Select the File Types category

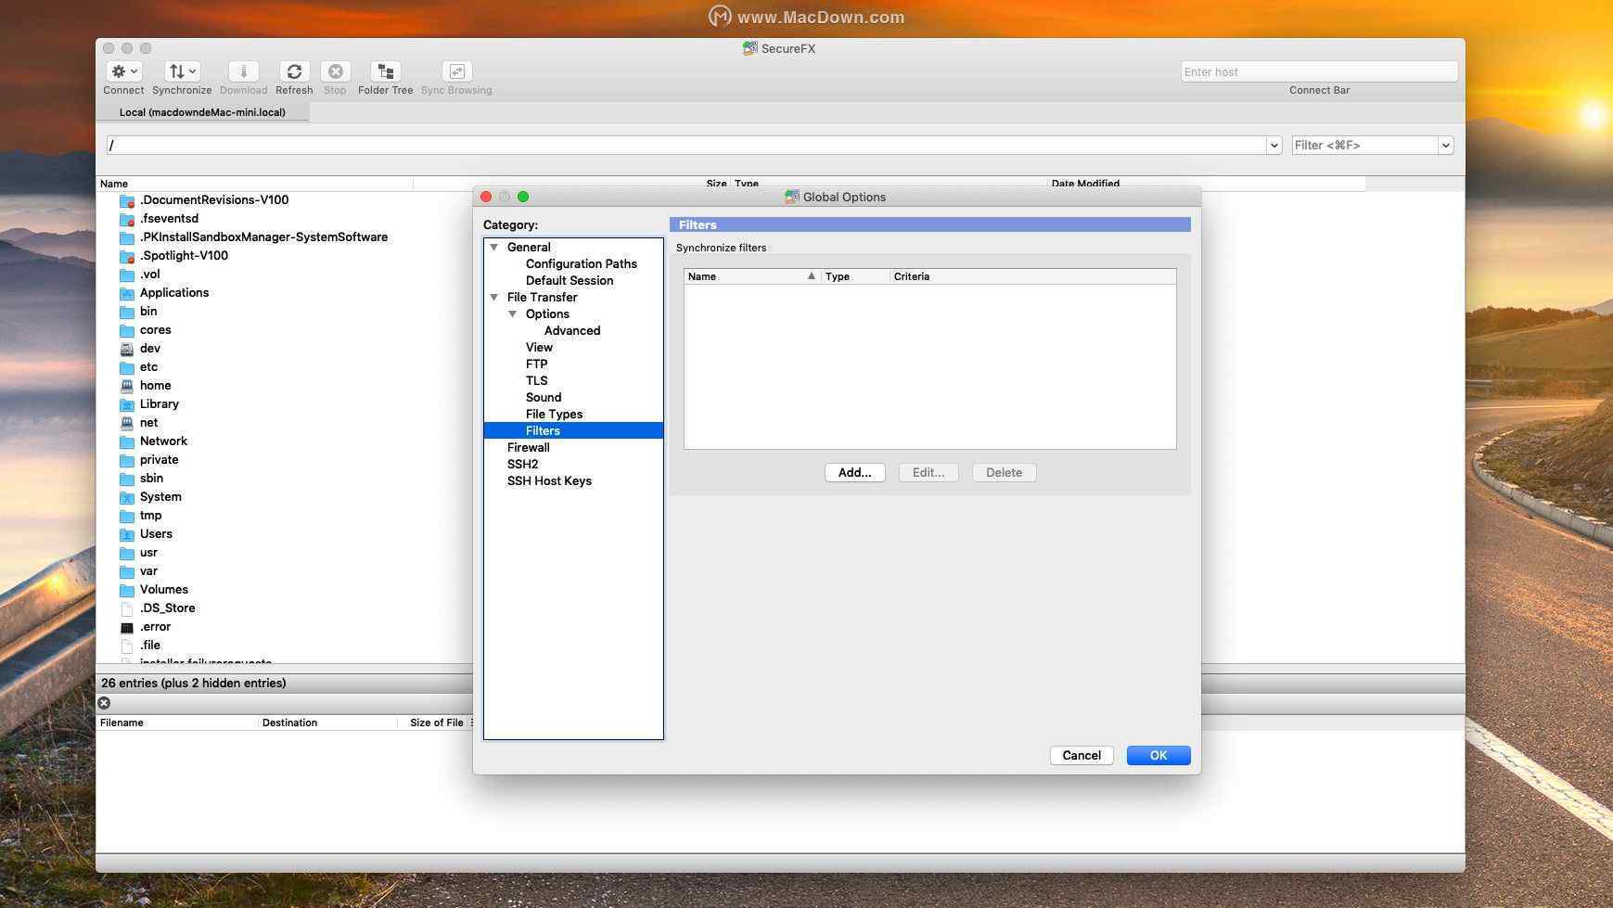coord(554,414)
